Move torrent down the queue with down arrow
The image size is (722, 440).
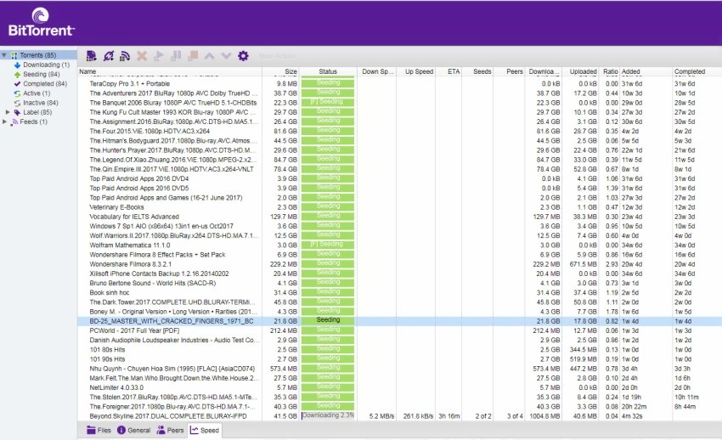point(226,56)
